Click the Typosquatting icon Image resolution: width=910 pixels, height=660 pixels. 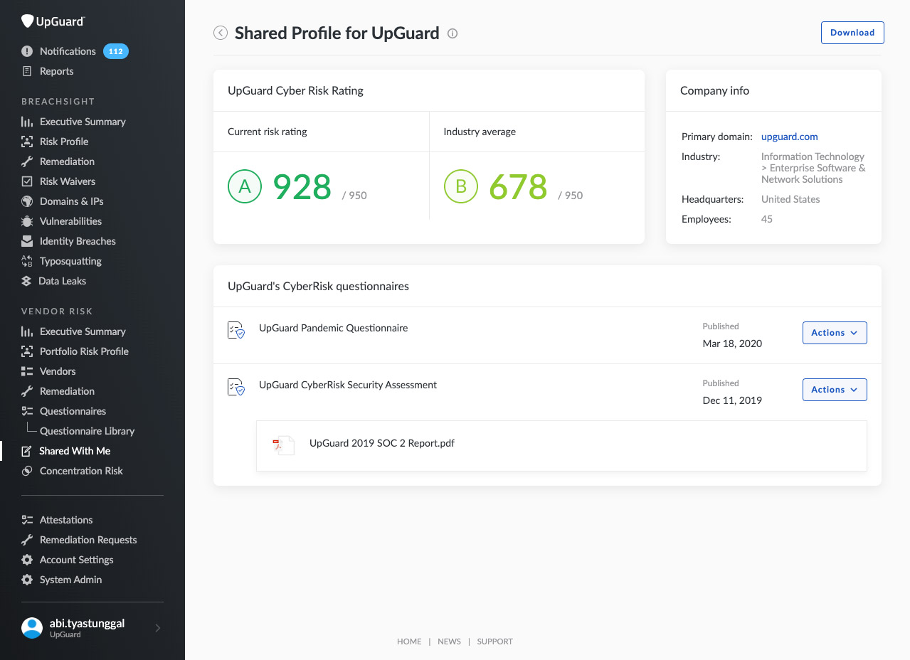(27, 261)
